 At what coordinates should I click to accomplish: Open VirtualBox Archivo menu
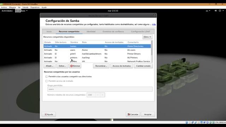4,7
